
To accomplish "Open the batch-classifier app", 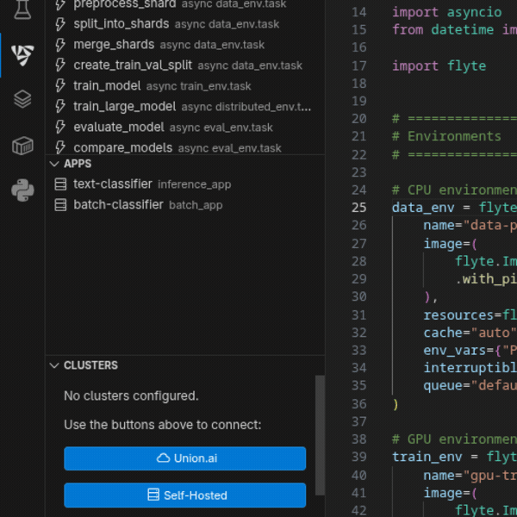I will pos(185,205).
